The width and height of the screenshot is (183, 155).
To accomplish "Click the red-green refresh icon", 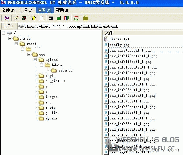I will (x=76, y=18).
